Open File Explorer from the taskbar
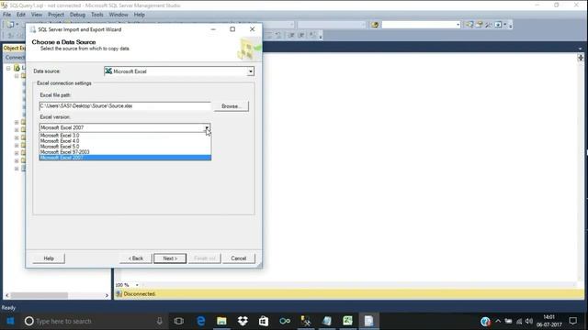The image size is (588, 330). click(221, 321)
